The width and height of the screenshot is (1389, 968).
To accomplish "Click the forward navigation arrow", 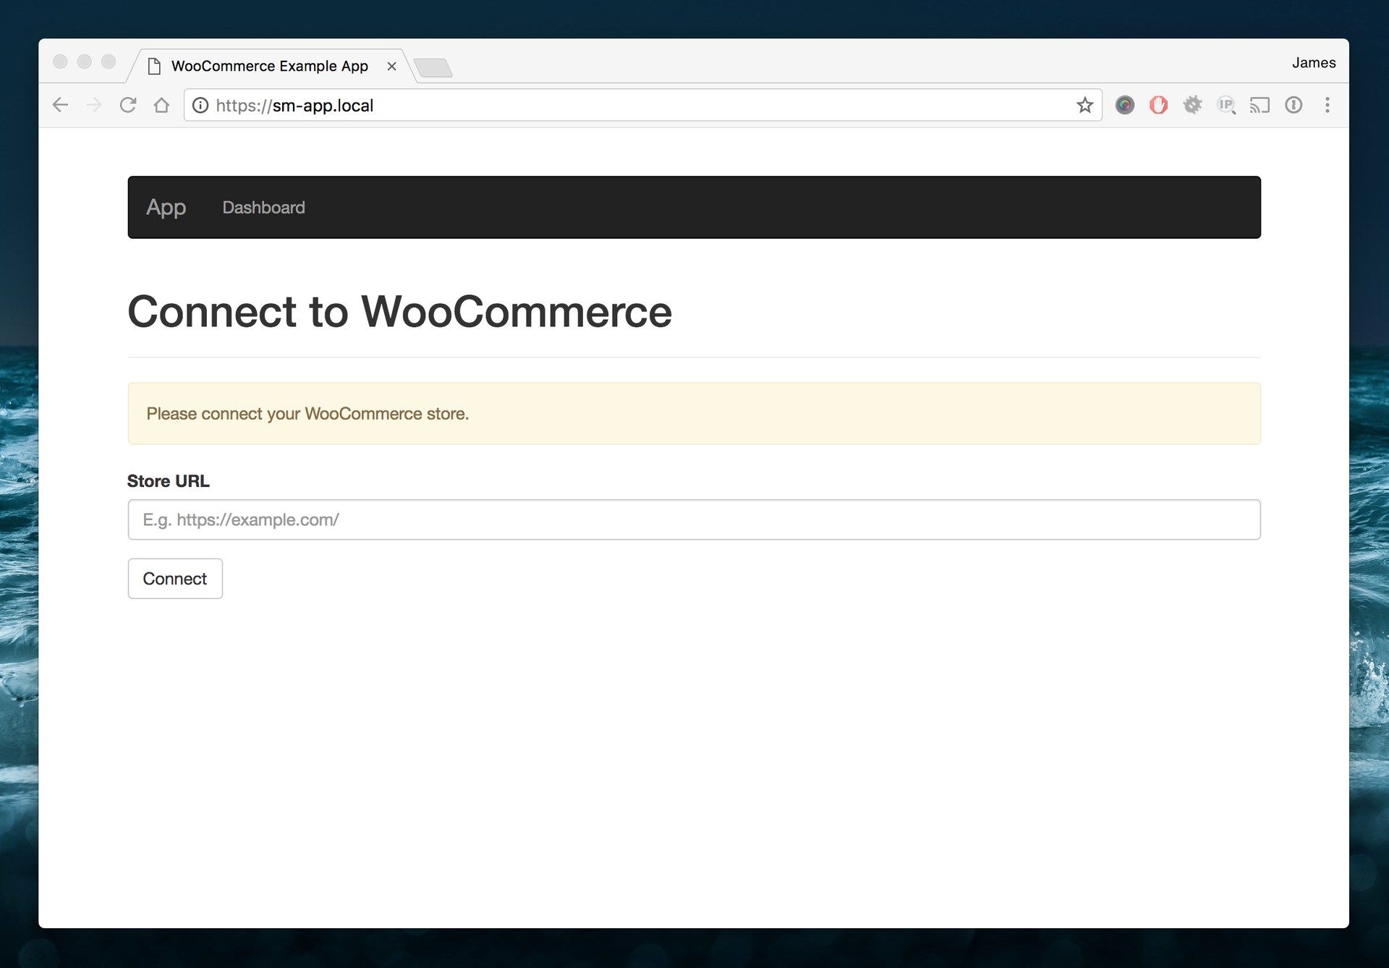I will 94,105.
